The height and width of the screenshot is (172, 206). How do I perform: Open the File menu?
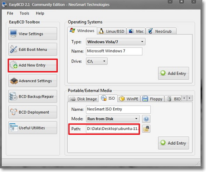[x=10, y=13]
